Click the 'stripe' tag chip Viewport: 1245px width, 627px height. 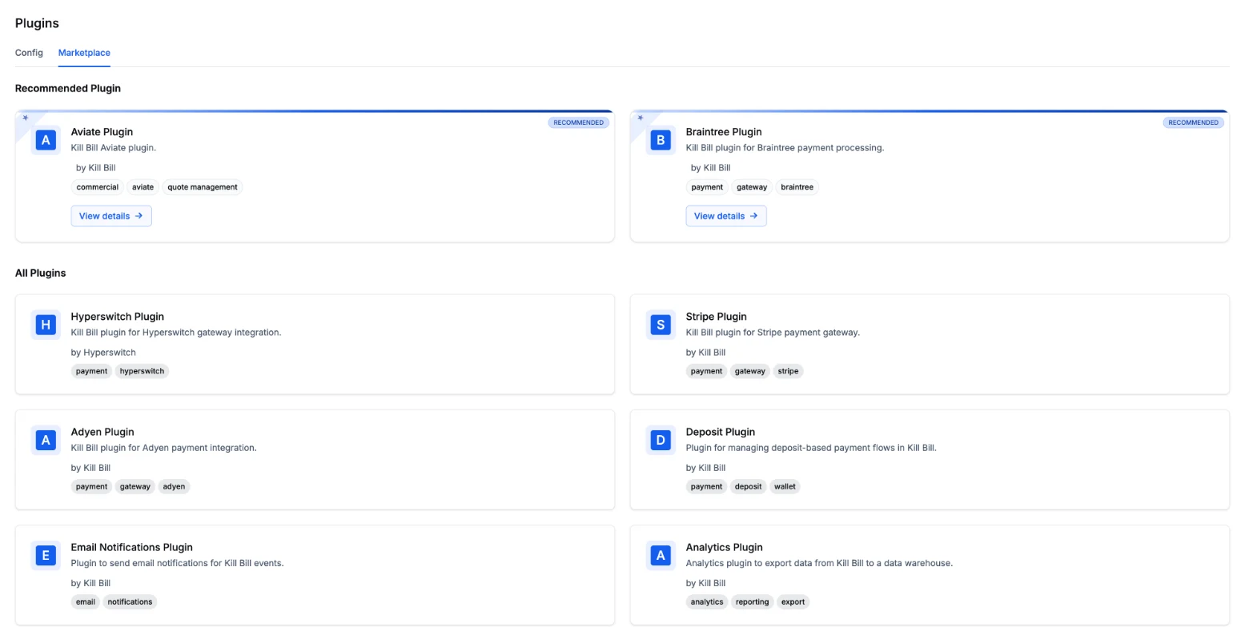[788, 371]
